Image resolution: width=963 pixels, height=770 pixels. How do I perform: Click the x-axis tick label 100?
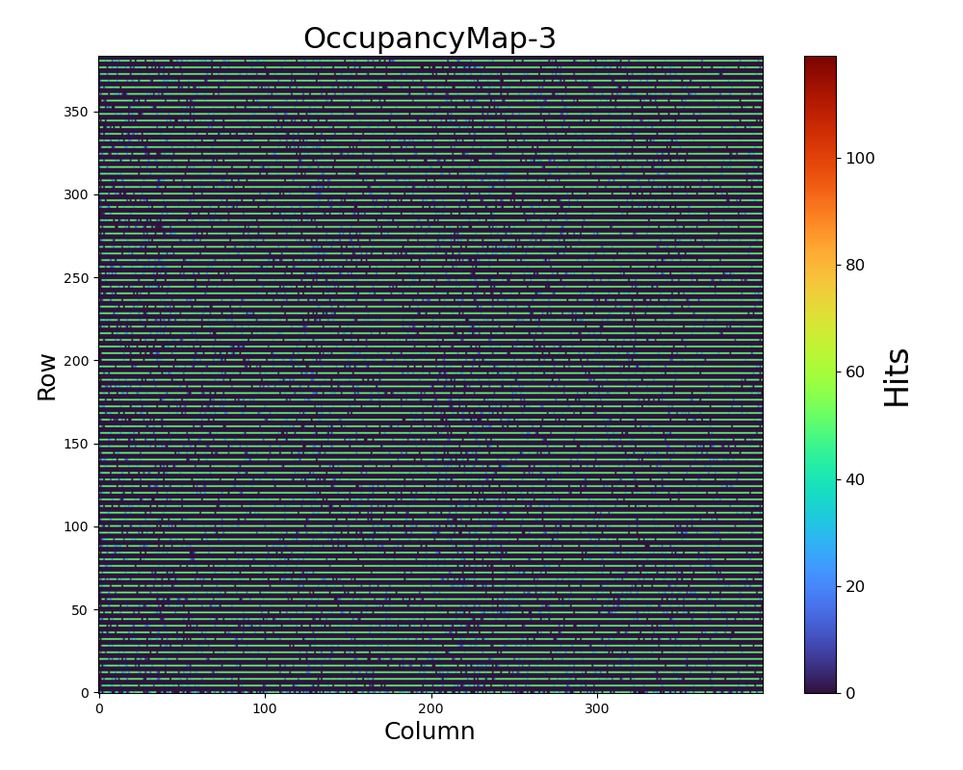click(x=265, y=709)
